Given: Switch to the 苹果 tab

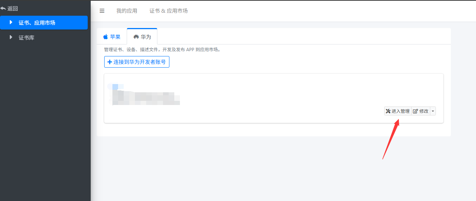Looking at the screenshot, I should [x=112, y=37].
